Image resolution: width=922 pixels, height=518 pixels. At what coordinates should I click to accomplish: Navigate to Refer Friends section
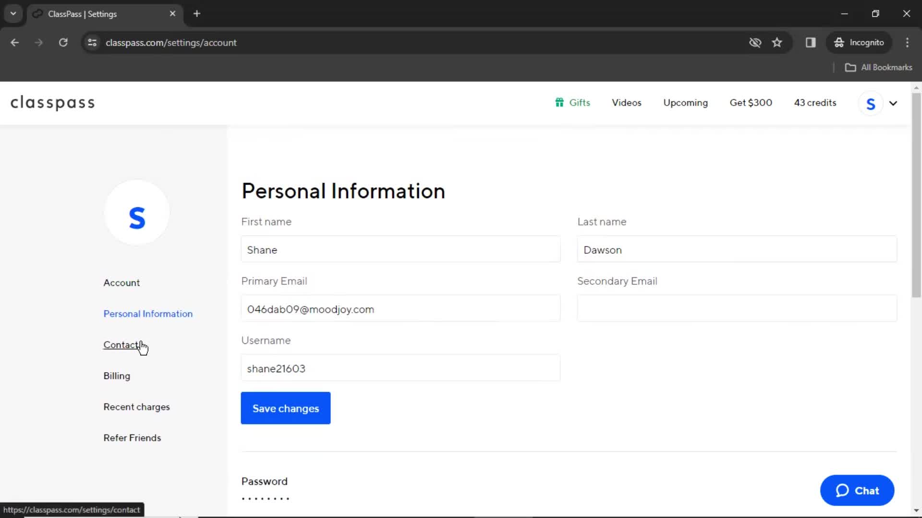coord(133,437)
